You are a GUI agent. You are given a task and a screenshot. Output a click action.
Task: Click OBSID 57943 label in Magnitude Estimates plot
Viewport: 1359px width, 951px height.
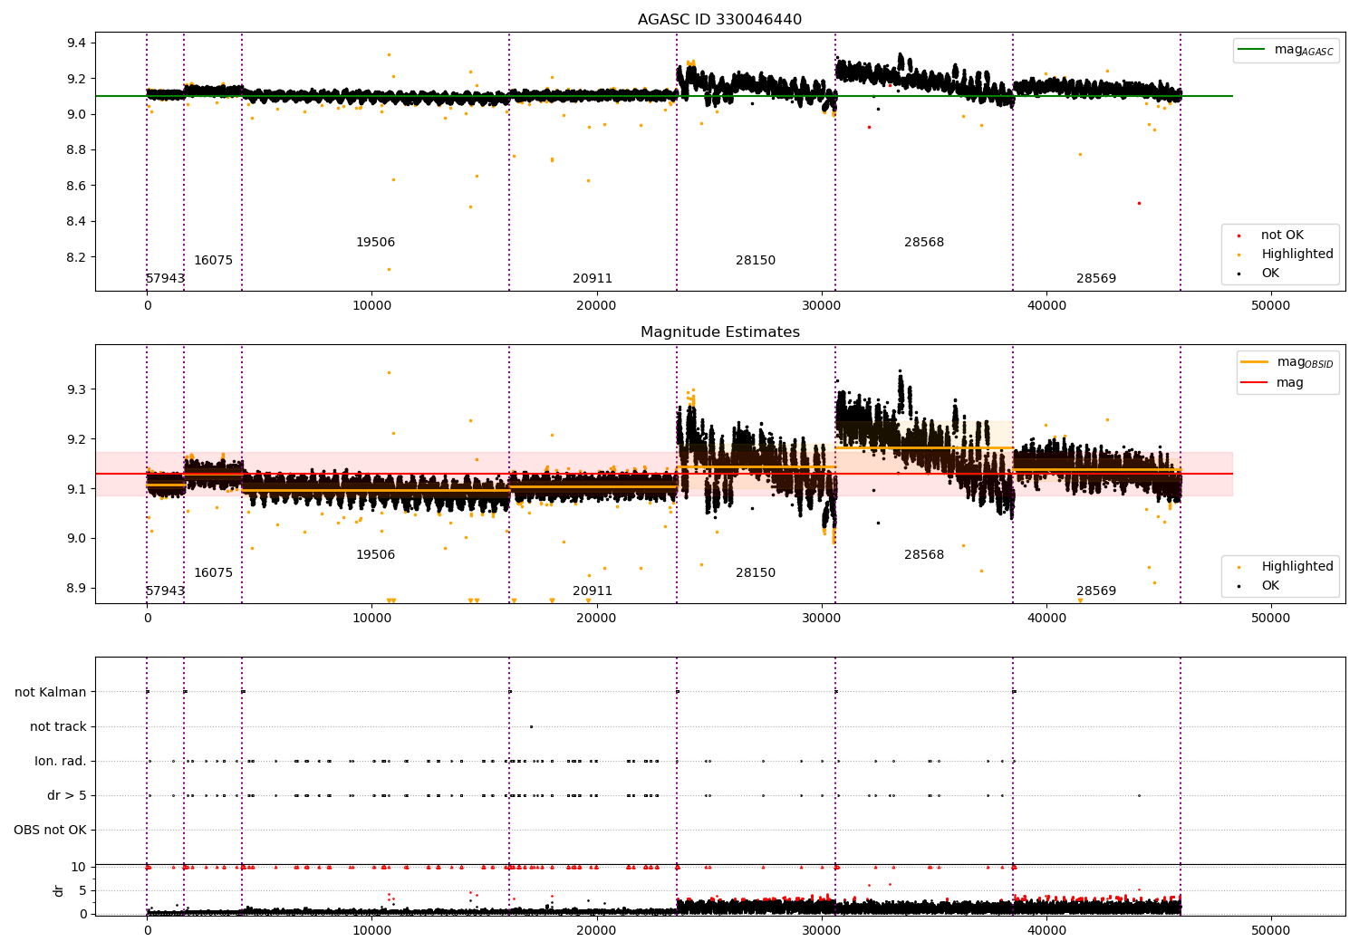(165, 591)
